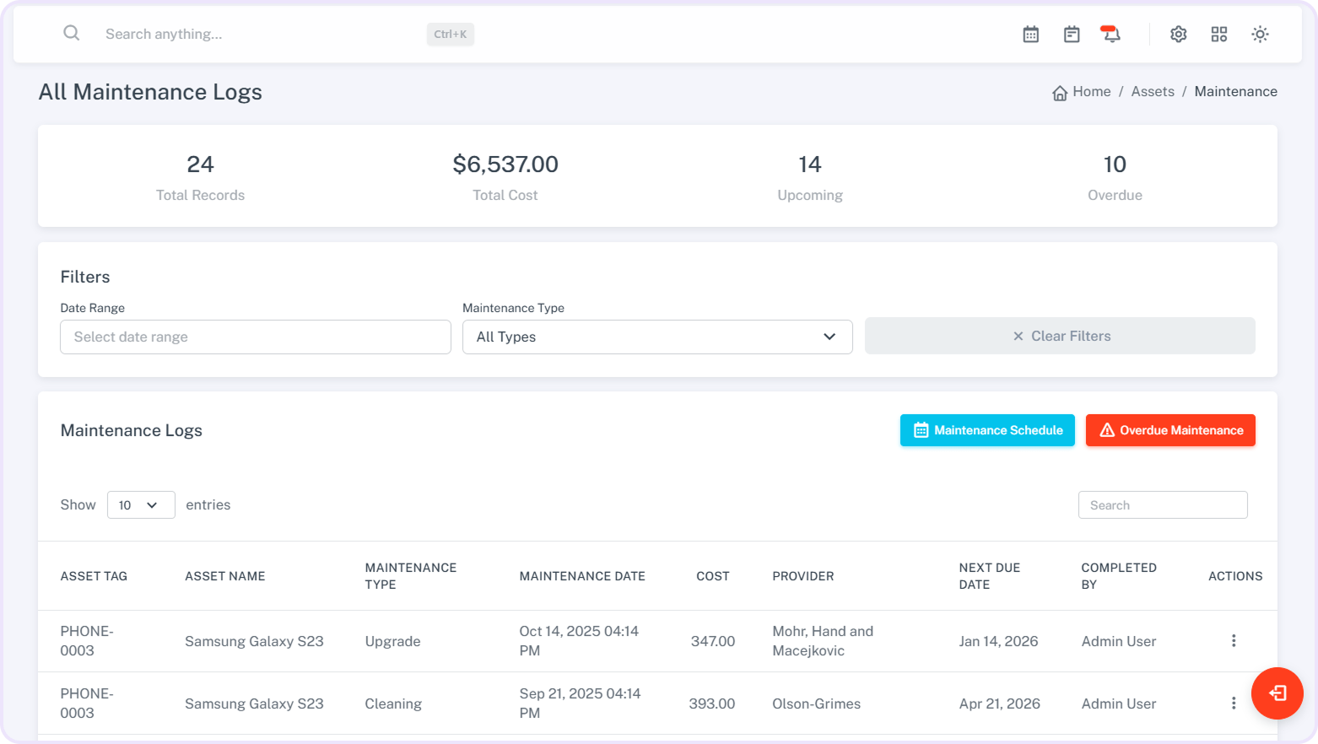
Task: Open the settings gear icon
Action: point(1178,35)
